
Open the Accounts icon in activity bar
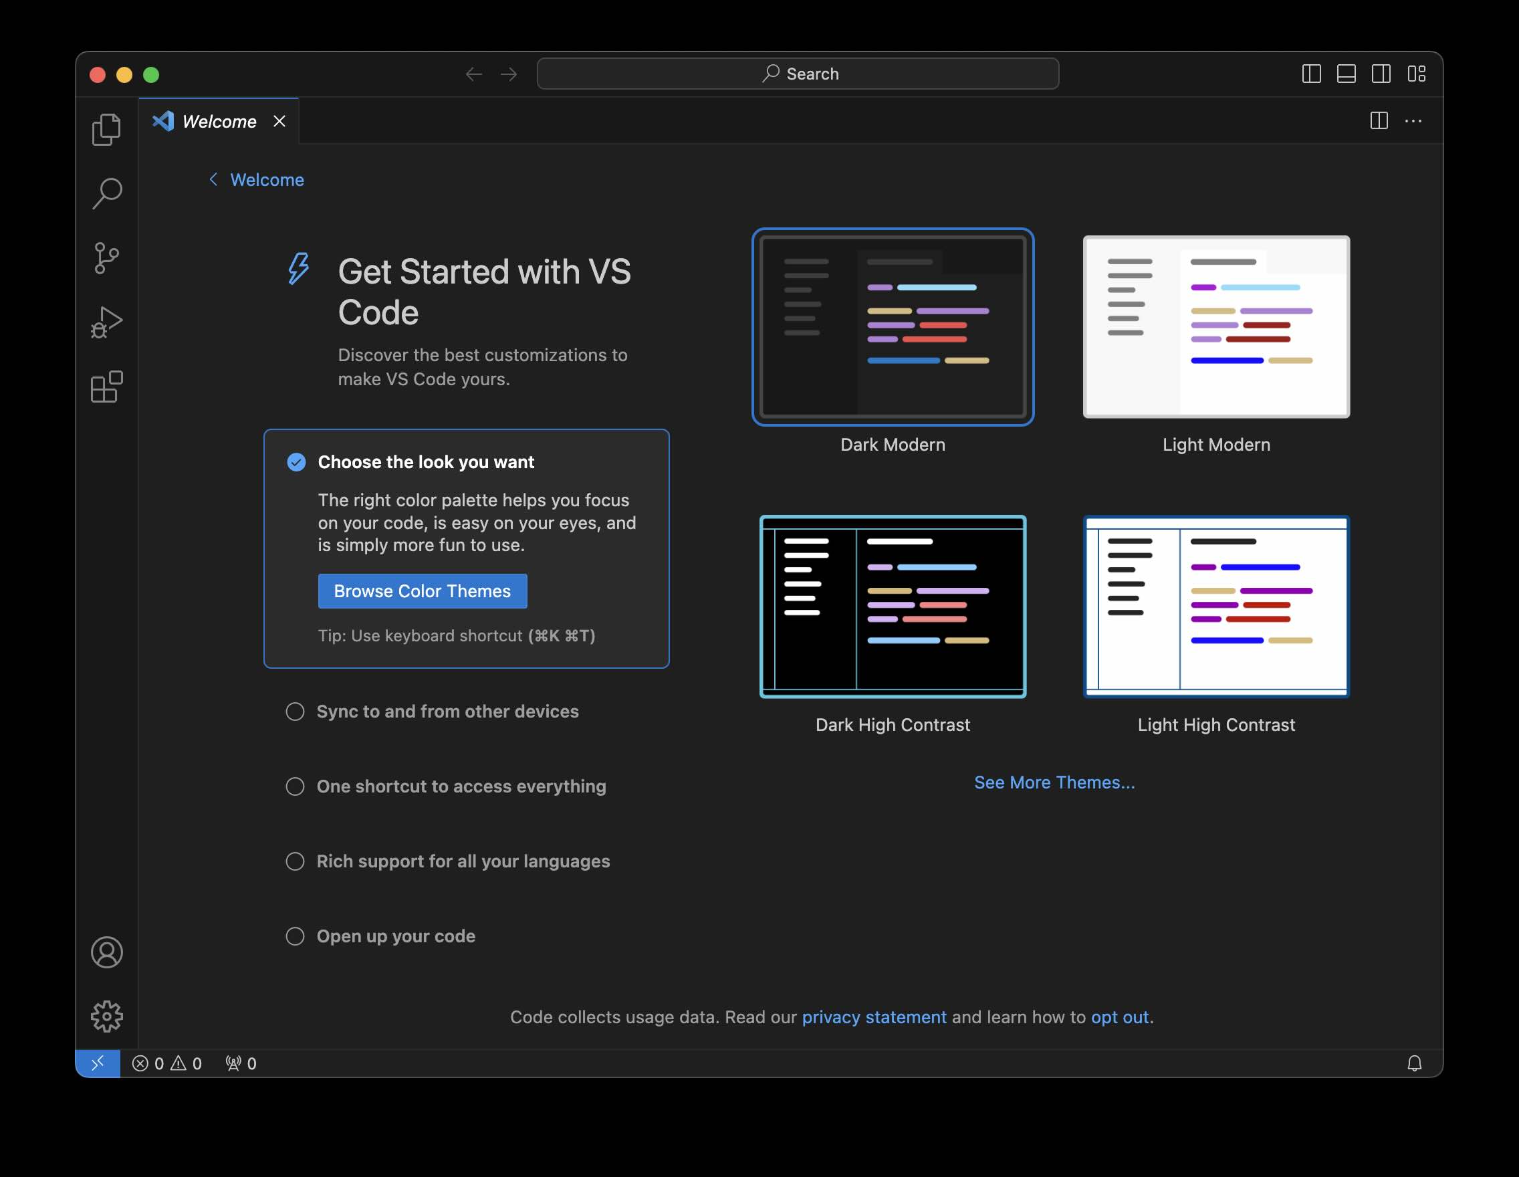pos(107,952)
